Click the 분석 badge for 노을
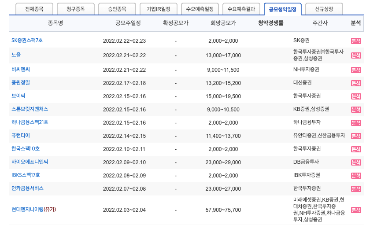366x225 pixels. click(x=356, y=55)
